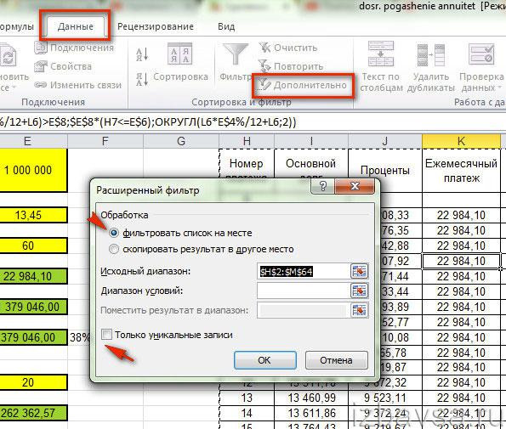
Task: Click the Дополнительно advanced filter command
Action: pyautogui.click(x=302, y=86)
